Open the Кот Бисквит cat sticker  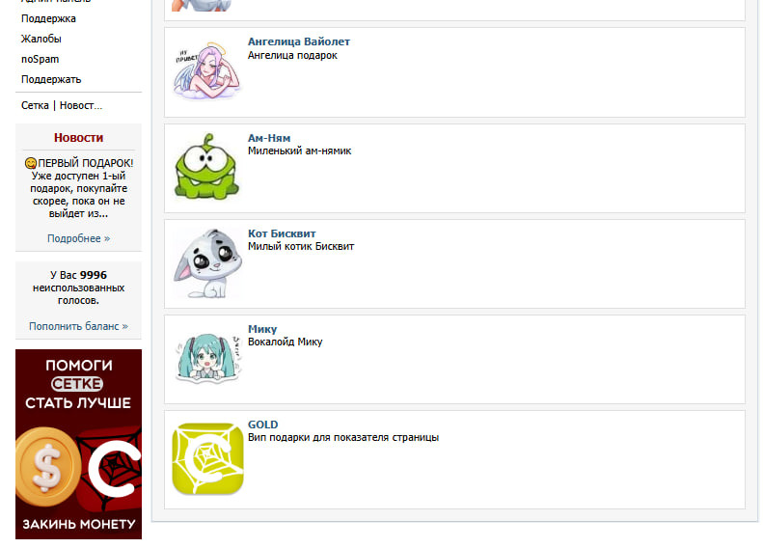207,262
